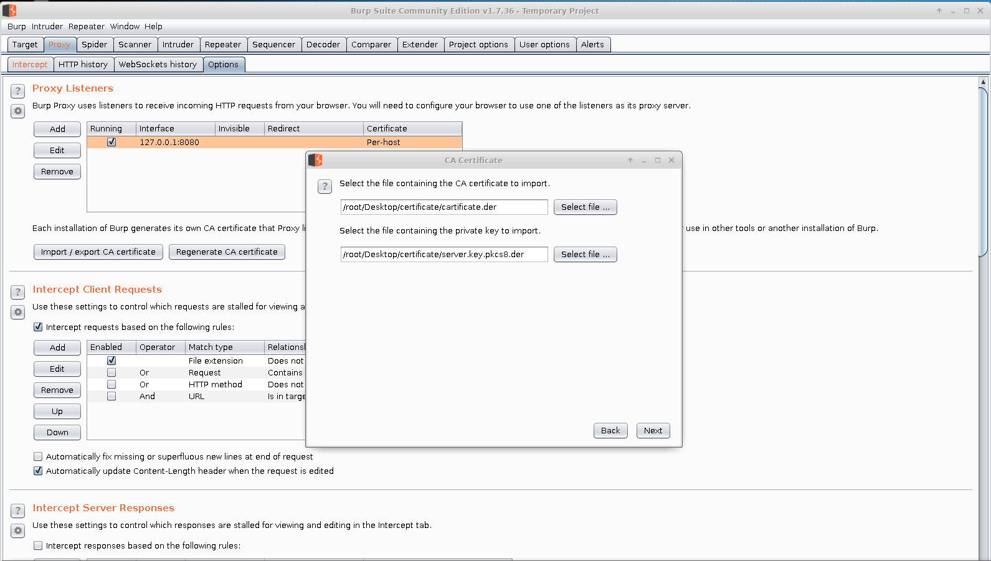
Task: Enable intercept responses based on rules
Action: tap(38, 545)
